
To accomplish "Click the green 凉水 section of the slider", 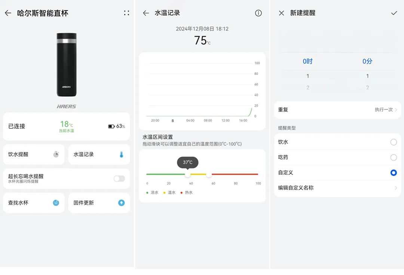I will pyautogui.click(x=165, y=174).
